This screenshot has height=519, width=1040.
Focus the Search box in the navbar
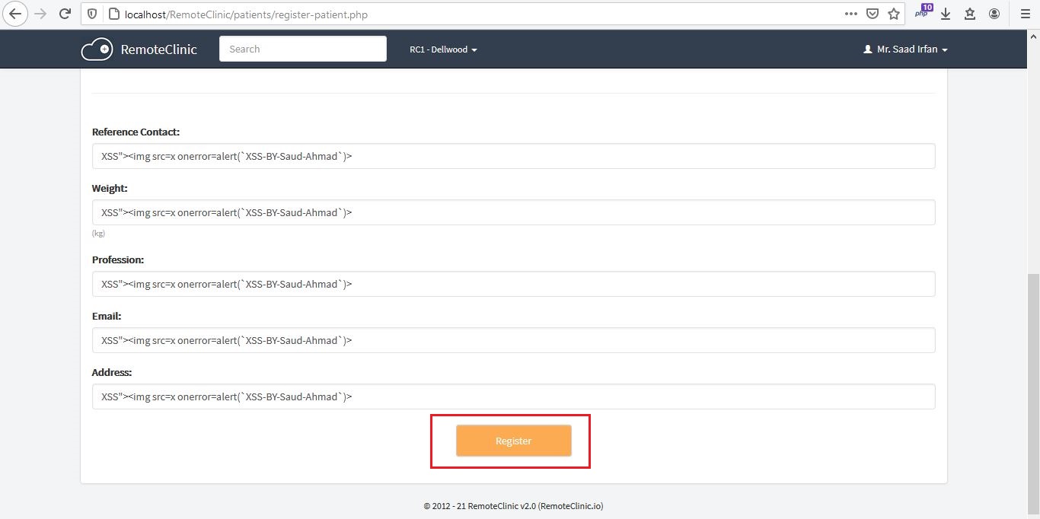click(x=303, y=49)
